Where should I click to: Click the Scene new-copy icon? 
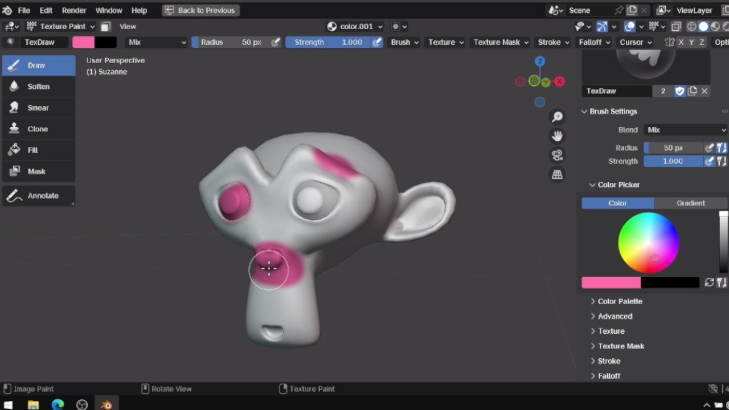632,10
